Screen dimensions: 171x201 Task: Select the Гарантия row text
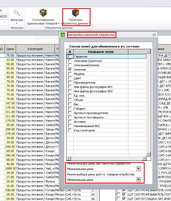pyautogui.click(x=80, y=56)
